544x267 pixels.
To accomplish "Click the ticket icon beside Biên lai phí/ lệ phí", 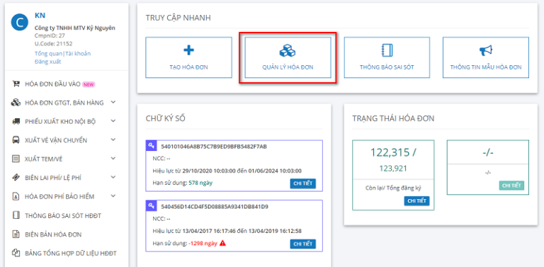I will pos(16,178).
